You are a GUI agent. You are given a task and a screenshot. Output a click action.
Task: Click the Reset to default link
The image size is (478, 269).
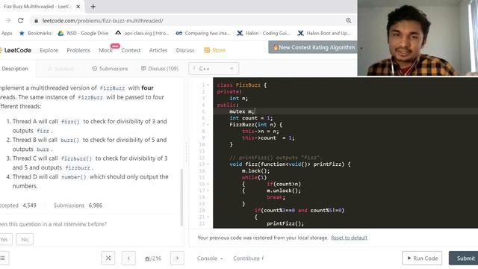[x=349, y=238]
